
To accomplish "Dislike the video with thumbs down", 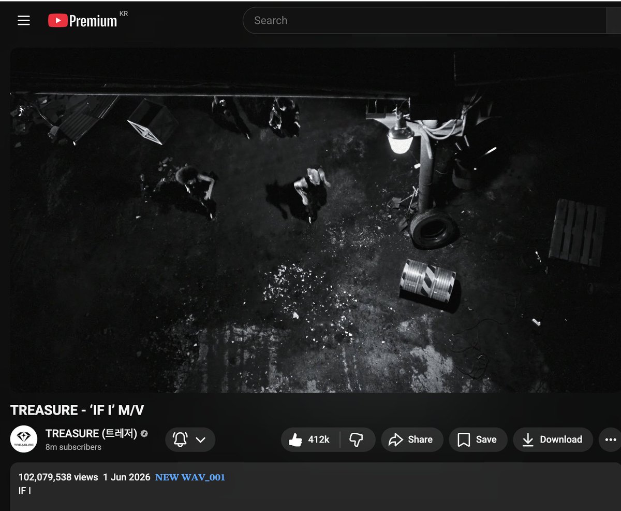I will coord(357,440).
